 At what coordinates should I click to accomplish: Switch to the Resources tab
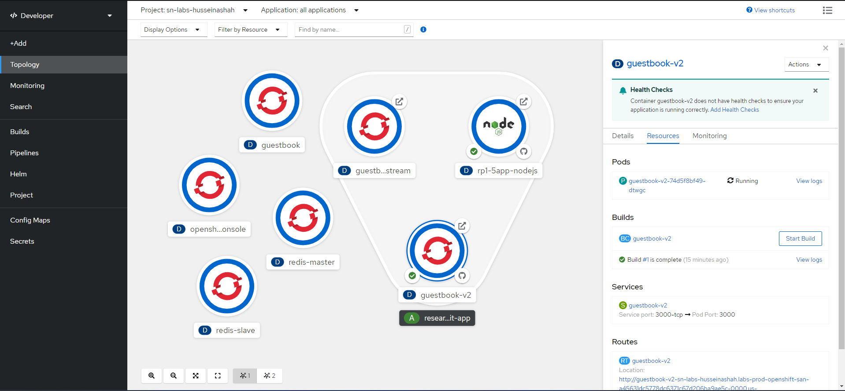[x=663, y=135]
